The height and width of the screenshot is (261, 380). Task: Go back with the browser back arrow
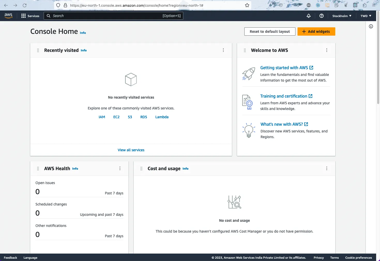coord(6,5)
